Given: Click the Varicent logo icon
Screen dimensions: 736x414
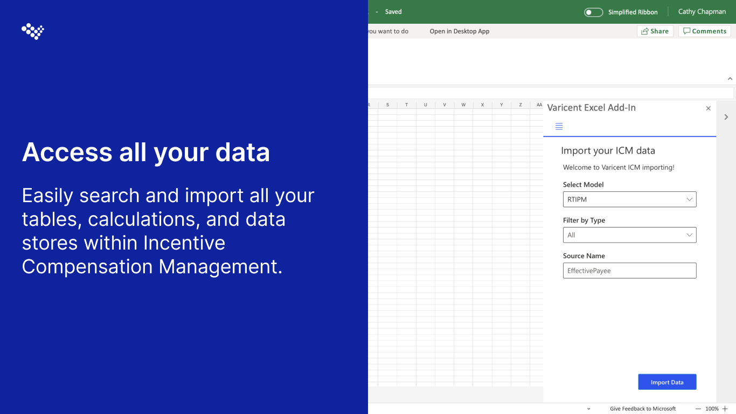Looking at the screenshot, I should click(x=33, y=32).
